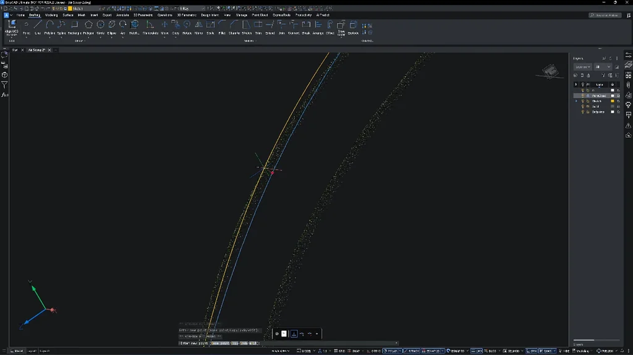The height and width of the screenshot is (355, 633).
Task: Activate the Rotate tool
Action: pyautogui.click(x=187, y=27)
